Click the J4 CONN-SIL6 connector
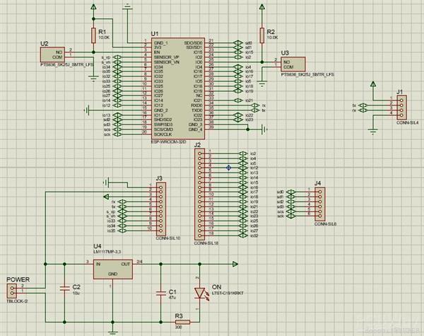 coord(320,204)
